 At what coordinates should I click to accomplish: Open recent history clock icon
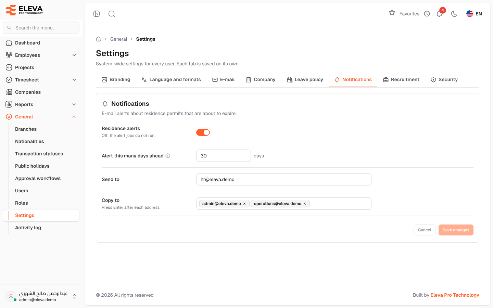pos(427,14)
